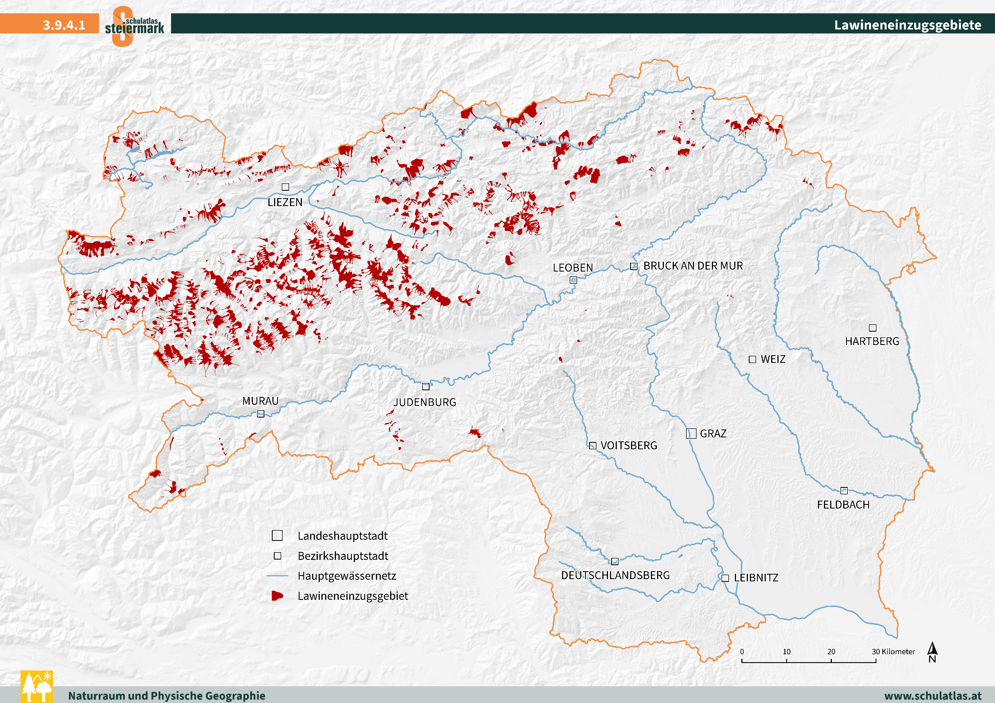Click the Bezirkshauptstadt legend square symbol
This screenshot has height=703, width=995.
coord(277,556)
